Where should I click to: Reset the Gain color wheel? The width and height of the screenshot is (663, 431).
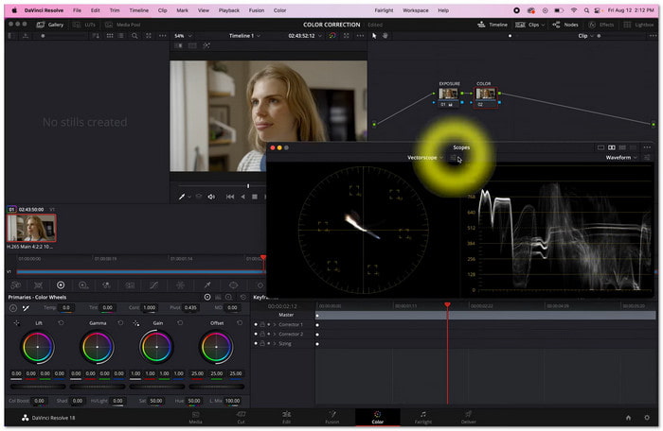click(180, 323)
